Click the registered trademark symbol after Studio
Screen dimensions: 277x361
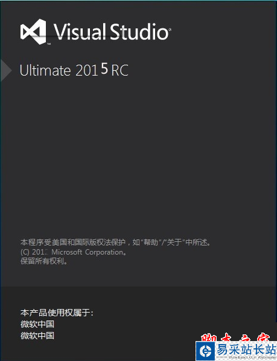coord(170,30)
